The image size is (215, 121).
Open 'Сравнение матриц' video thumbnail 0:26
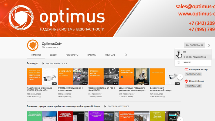104,77
